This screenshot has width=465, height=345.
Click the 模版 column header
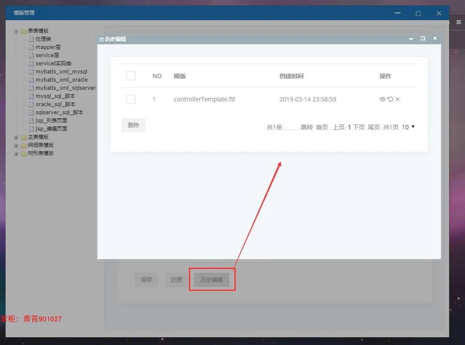coord(180,76)
